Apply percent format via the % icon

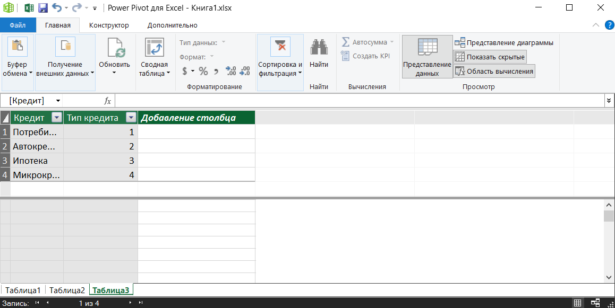pos(203,69)
